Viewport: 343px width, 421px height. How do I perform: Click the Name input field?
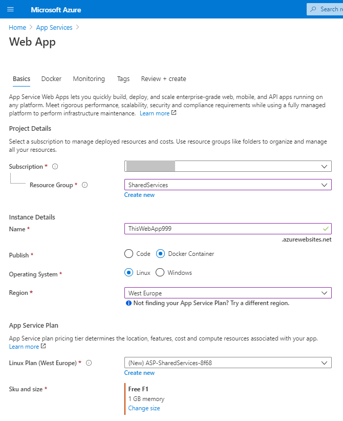(228, 229)
